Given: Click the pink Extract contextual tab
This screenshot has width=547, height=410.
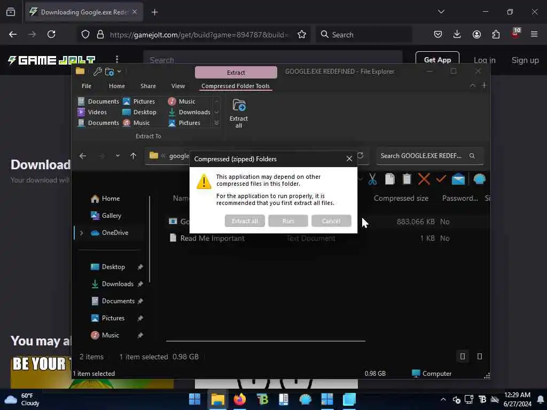Looking at the screenshot, I should click(236, 73).
